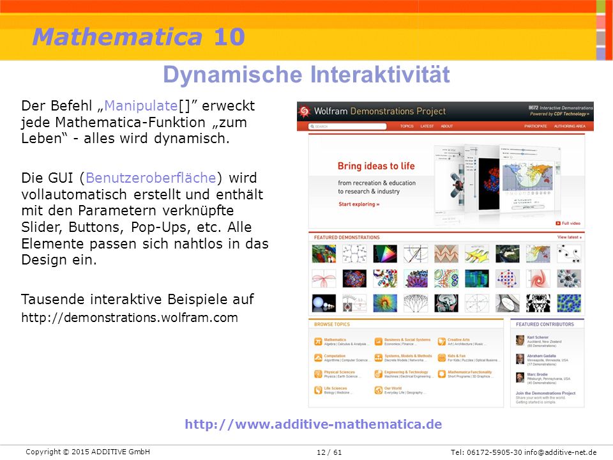The image size is (613, 460).
Task: Open the Our World globe icon
Action: pos(379,390)
